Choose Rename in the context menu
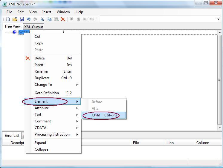The width and height of the screenshot is (223, 168). [x=53, y=71]
